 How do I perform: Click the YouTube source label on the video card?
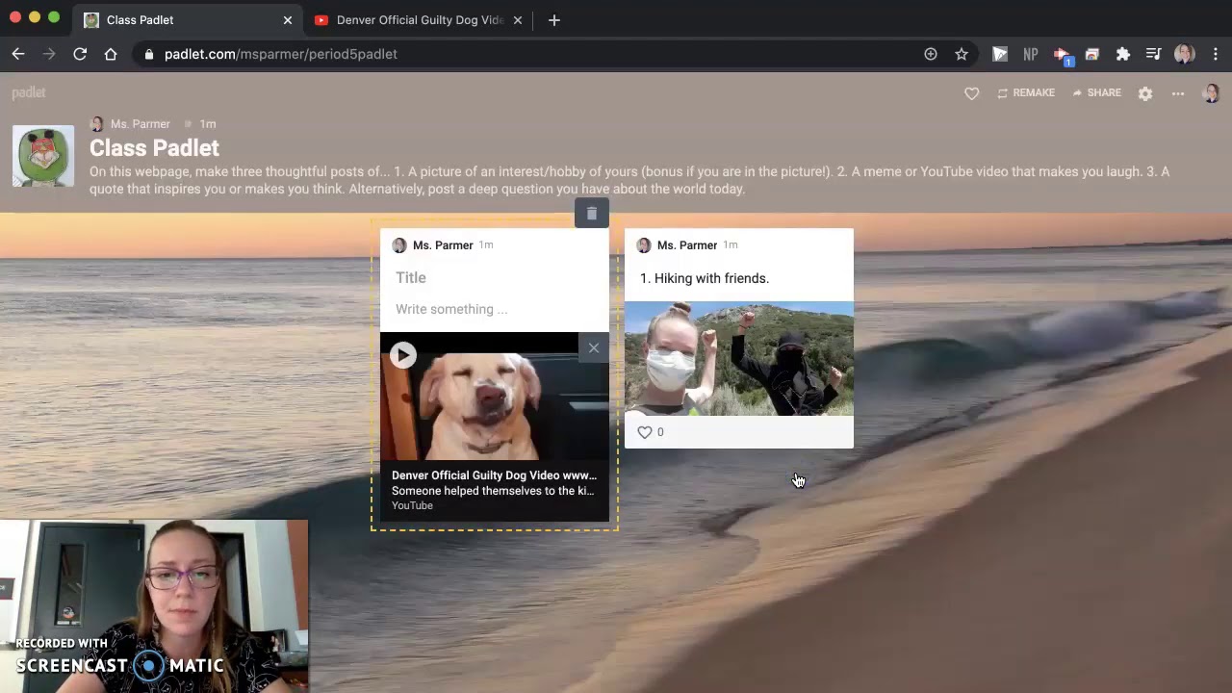coord(412,506)
